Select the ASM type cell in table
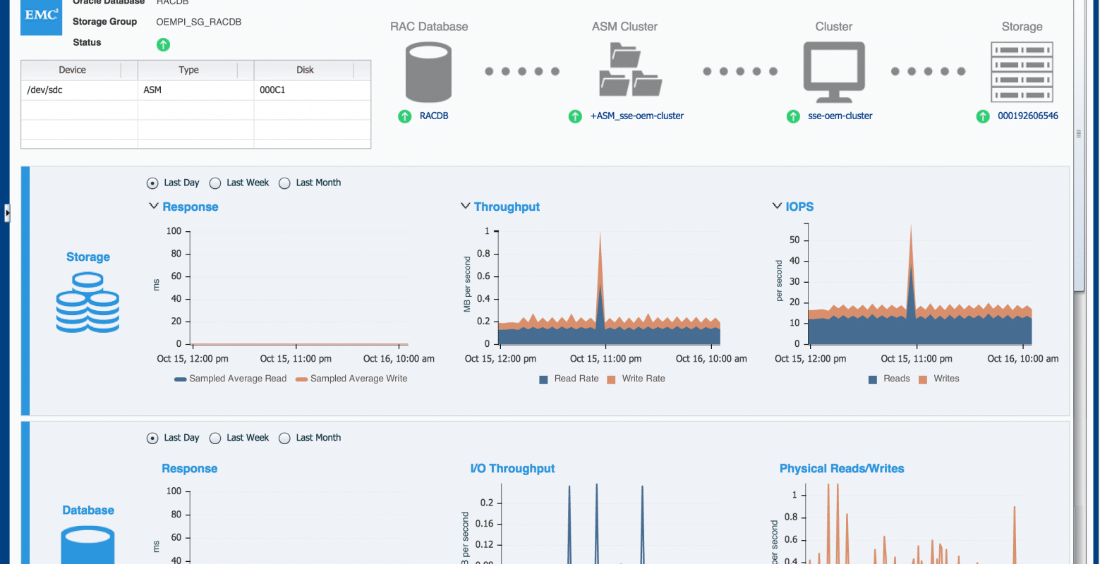Viewport: 1100px width, 564px height. tap(195, 90)
